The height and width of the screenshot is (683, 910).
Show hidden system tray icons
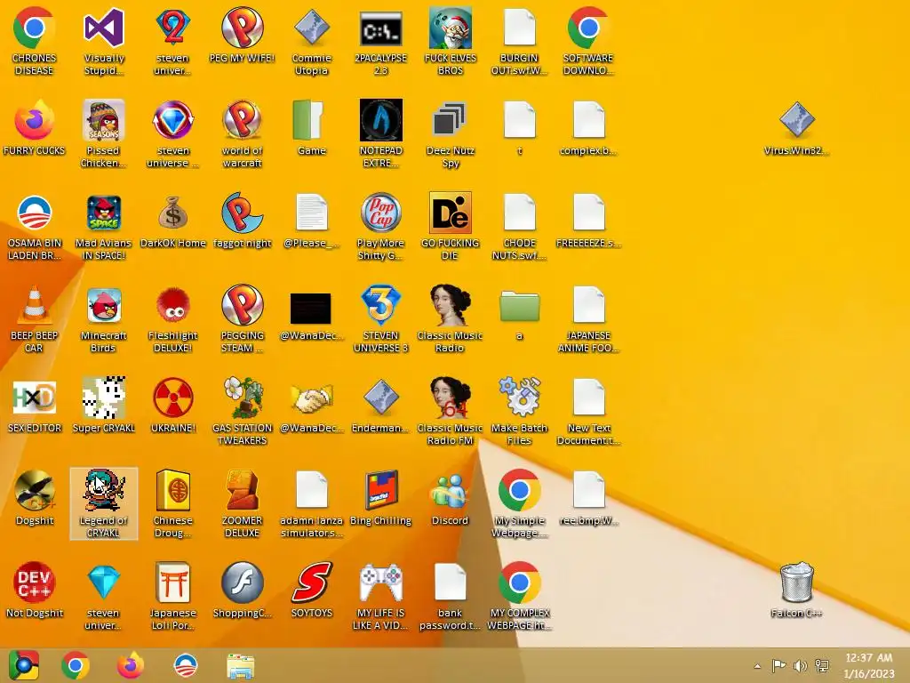click(757, 666)
